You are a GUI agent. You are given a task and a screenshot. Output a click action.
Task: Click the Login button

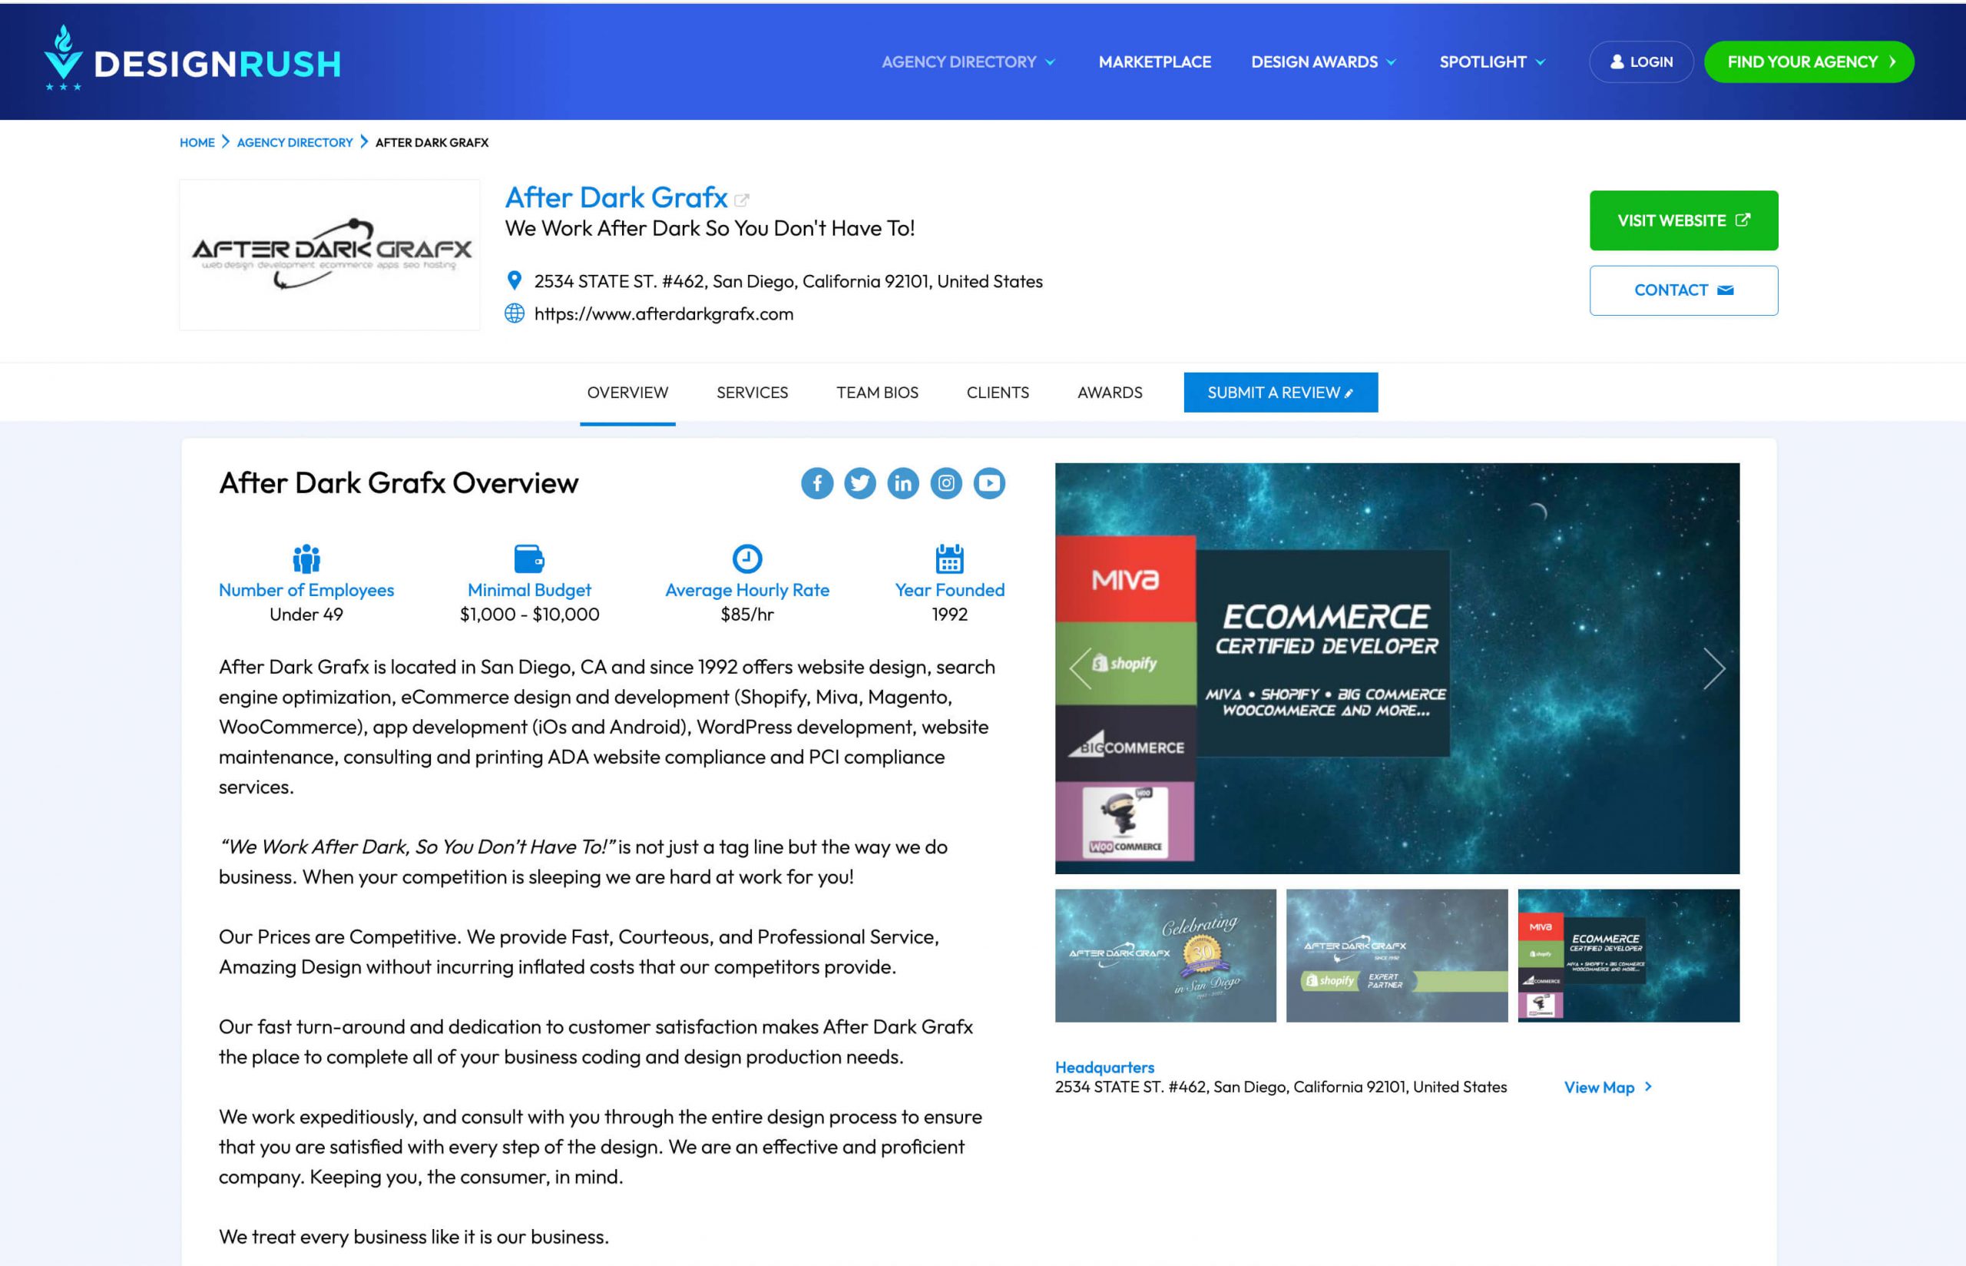point(1640,61)
